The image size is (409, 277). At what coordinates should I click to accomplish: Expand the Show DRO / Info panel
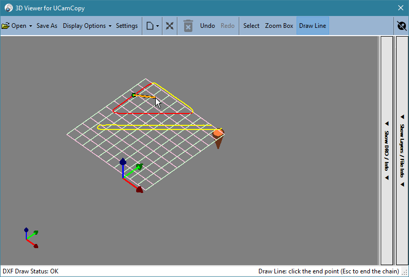tap(387, 151)
